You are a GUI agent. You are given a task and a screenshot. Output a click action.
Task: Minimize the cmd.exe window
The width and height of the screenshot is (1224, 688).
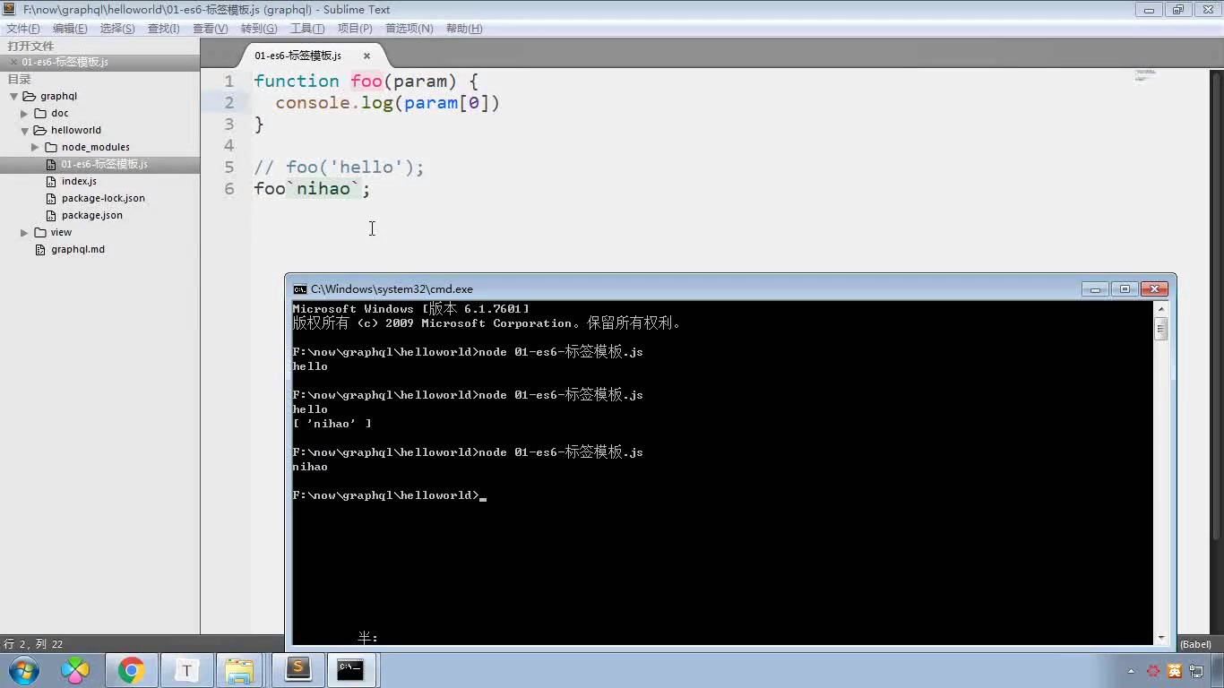click(1095, 288)
